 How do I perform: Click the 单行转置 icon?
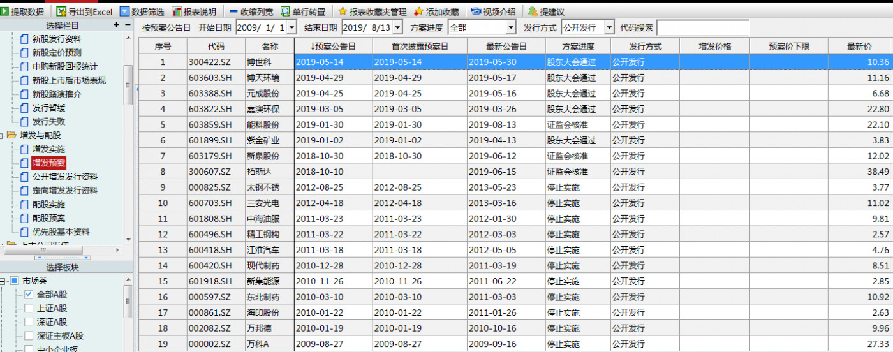tap(285, 11)
